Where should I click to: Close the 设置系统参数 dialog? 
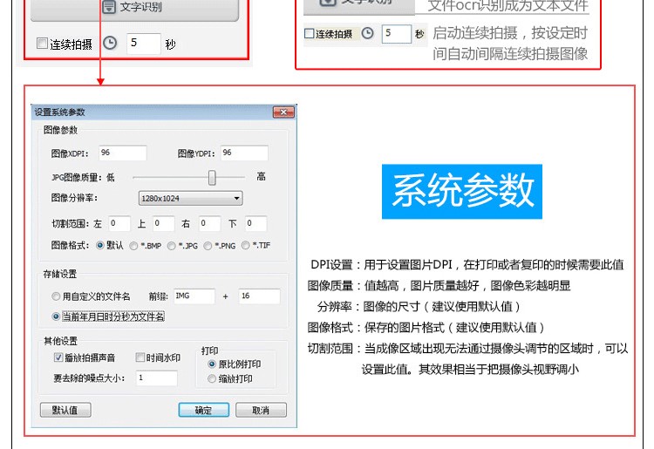point(283,112)
